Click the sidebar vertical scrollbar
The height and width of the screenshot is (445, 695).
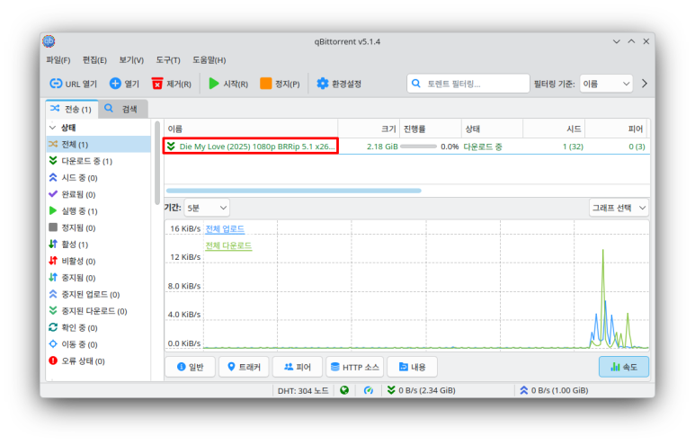157,162
